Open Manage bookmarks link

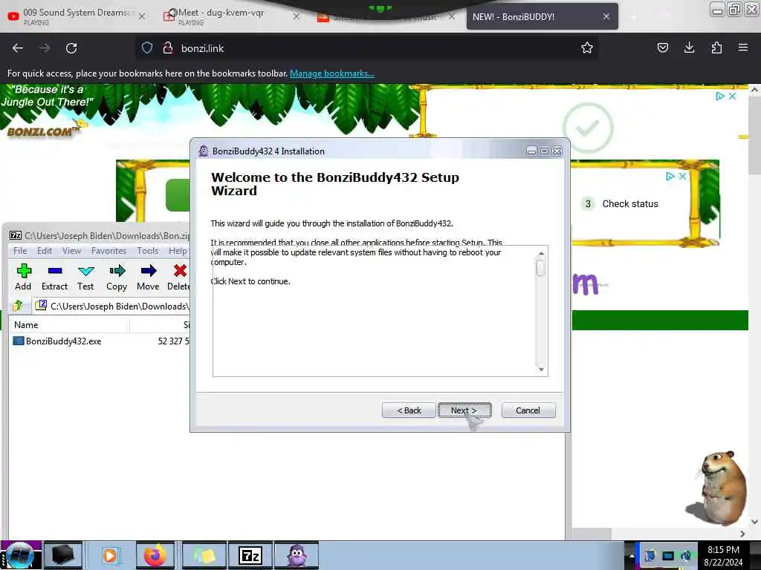[x=332, y=73]
